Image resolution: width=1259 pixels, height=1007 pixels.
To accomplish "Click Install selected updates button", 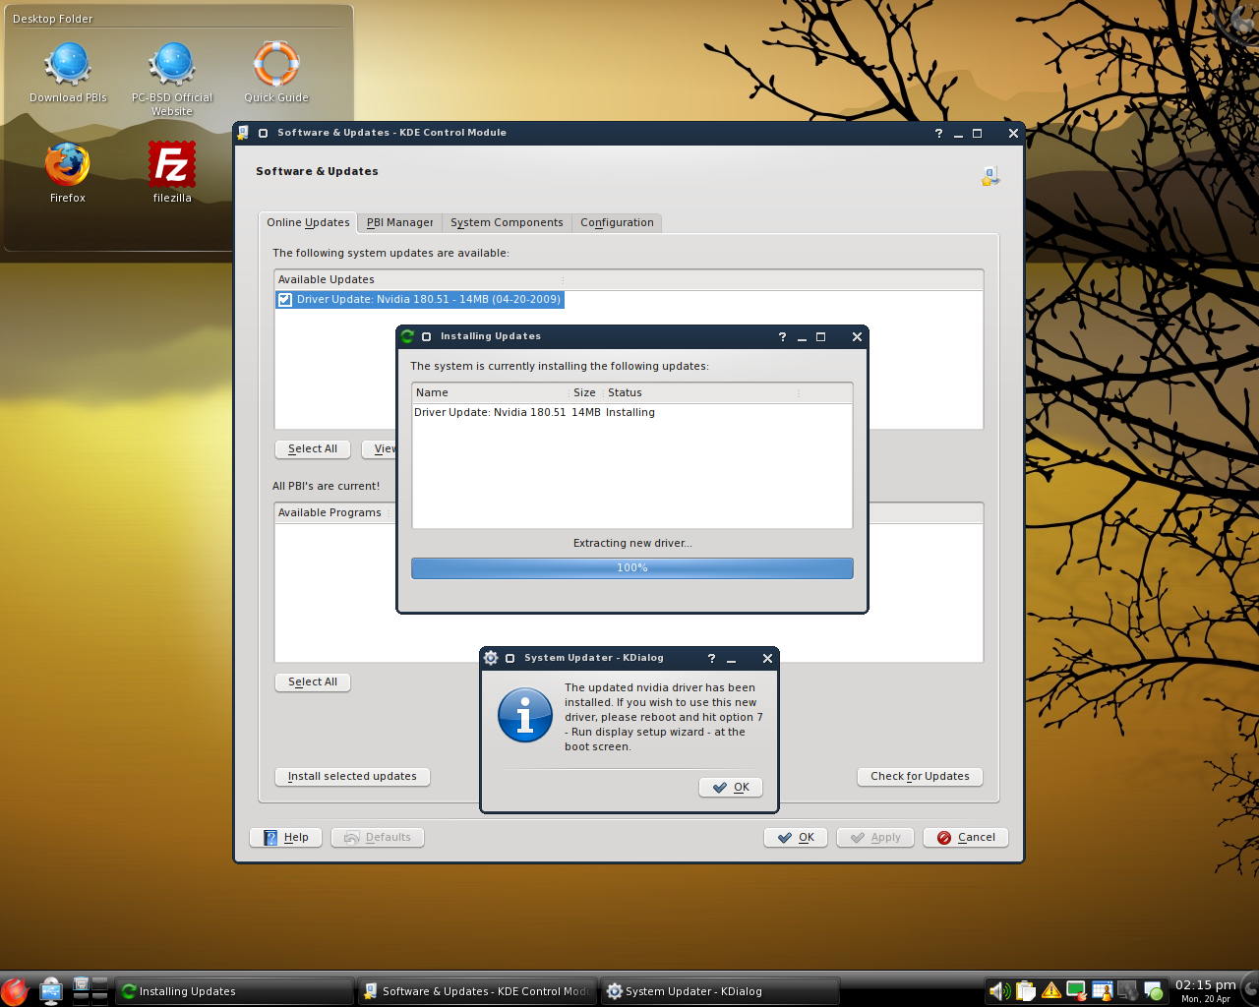I will coord(352,777).
